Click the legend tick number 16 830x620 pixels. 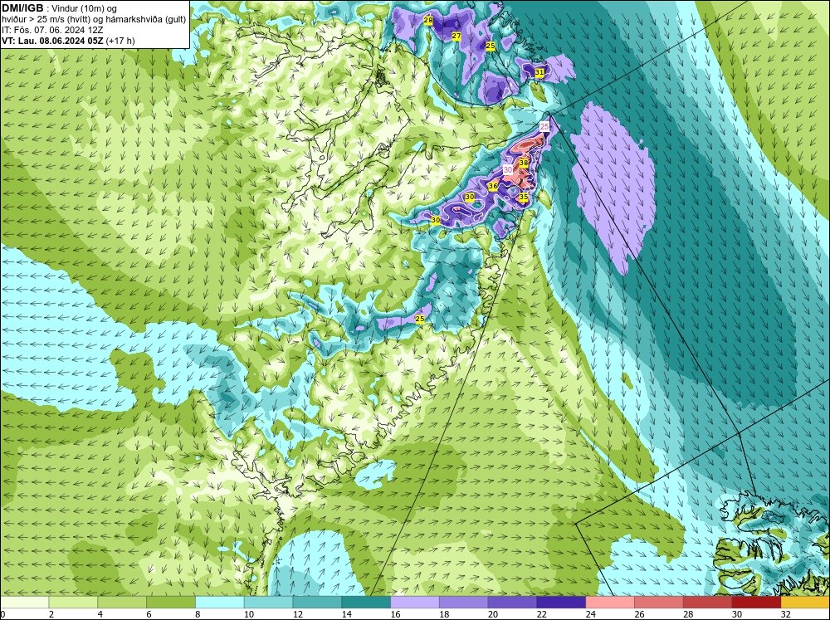pyautogui.click(x=395, y=614)
